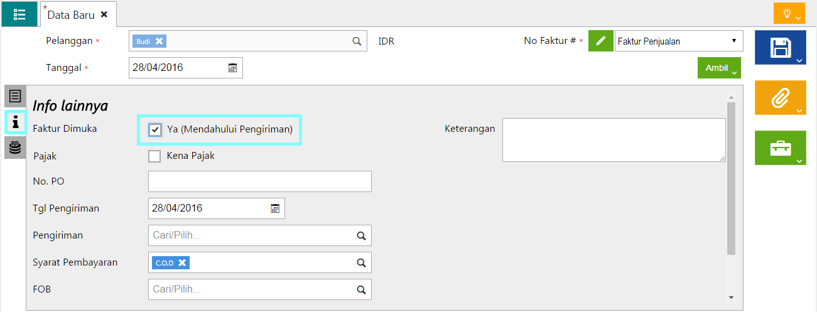Enable the Kena Pajak checkbox

(155, 156)
